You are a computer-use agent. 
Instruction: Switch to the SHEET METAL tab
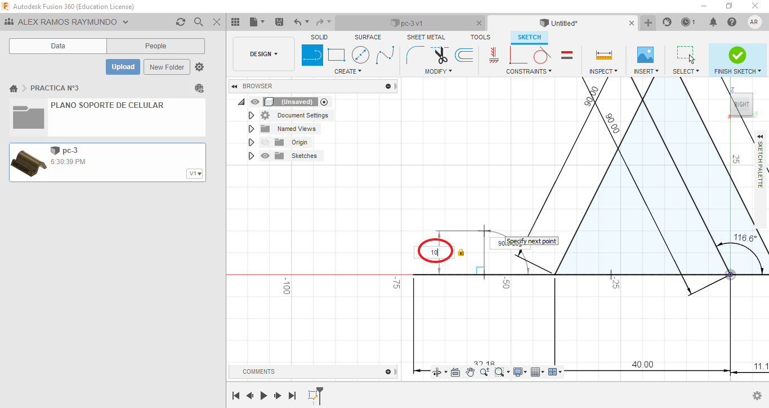426,37
